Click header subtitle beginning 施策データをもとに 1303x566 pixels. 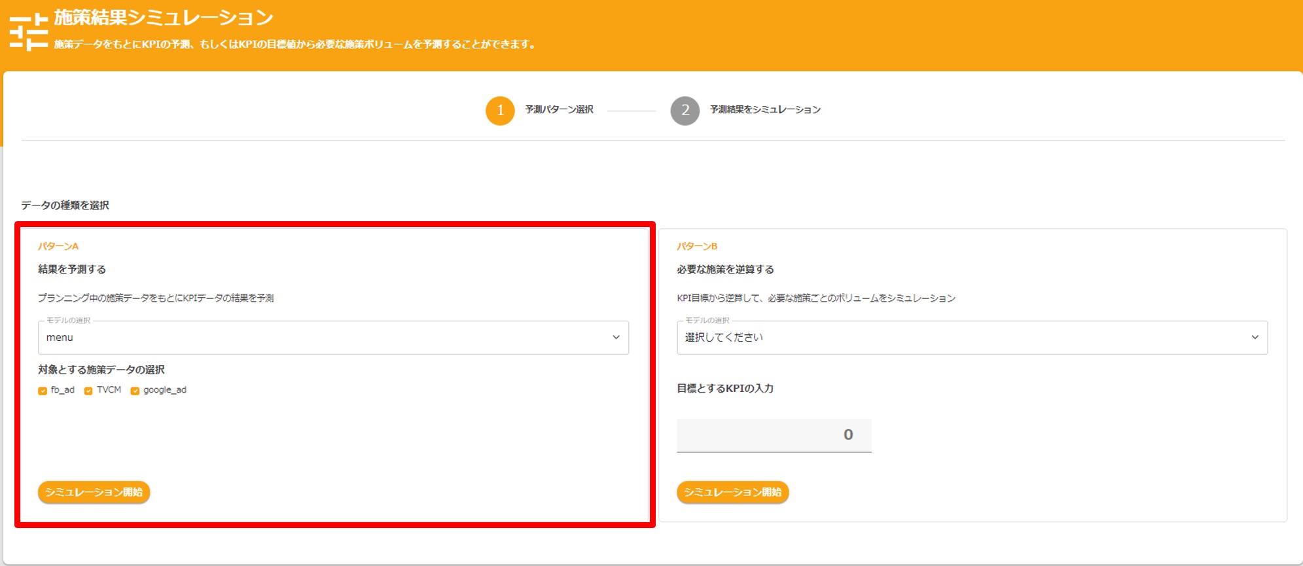pos(295,44)
